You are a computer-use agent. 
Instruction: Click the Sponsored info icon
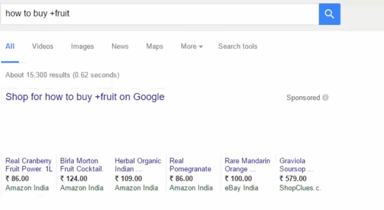click(x=325, y=97)
